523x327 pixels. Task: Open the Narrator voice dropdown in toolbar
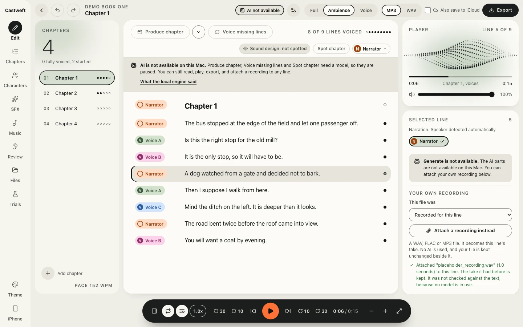(371, 49)
